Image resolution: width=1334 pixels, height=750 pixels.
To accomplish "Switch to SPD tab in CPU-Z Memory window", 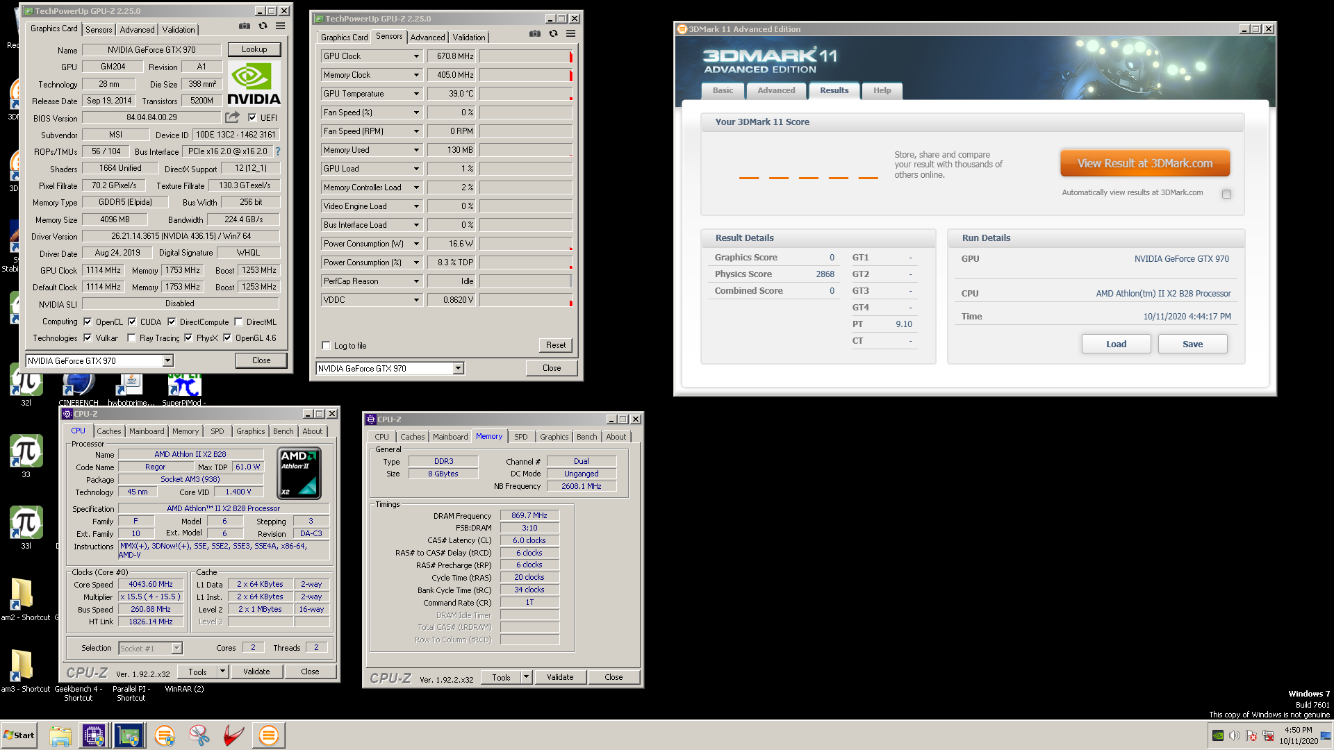I will [x=520, y=437].
